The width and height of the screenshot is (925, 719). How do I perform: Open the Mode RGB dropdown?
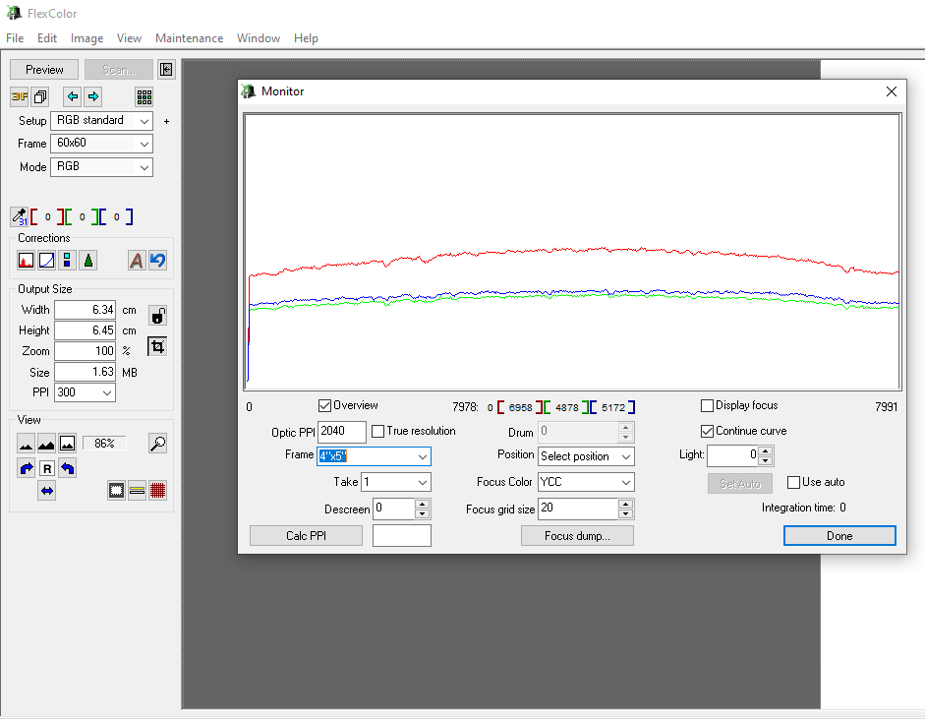coord(101,167)
